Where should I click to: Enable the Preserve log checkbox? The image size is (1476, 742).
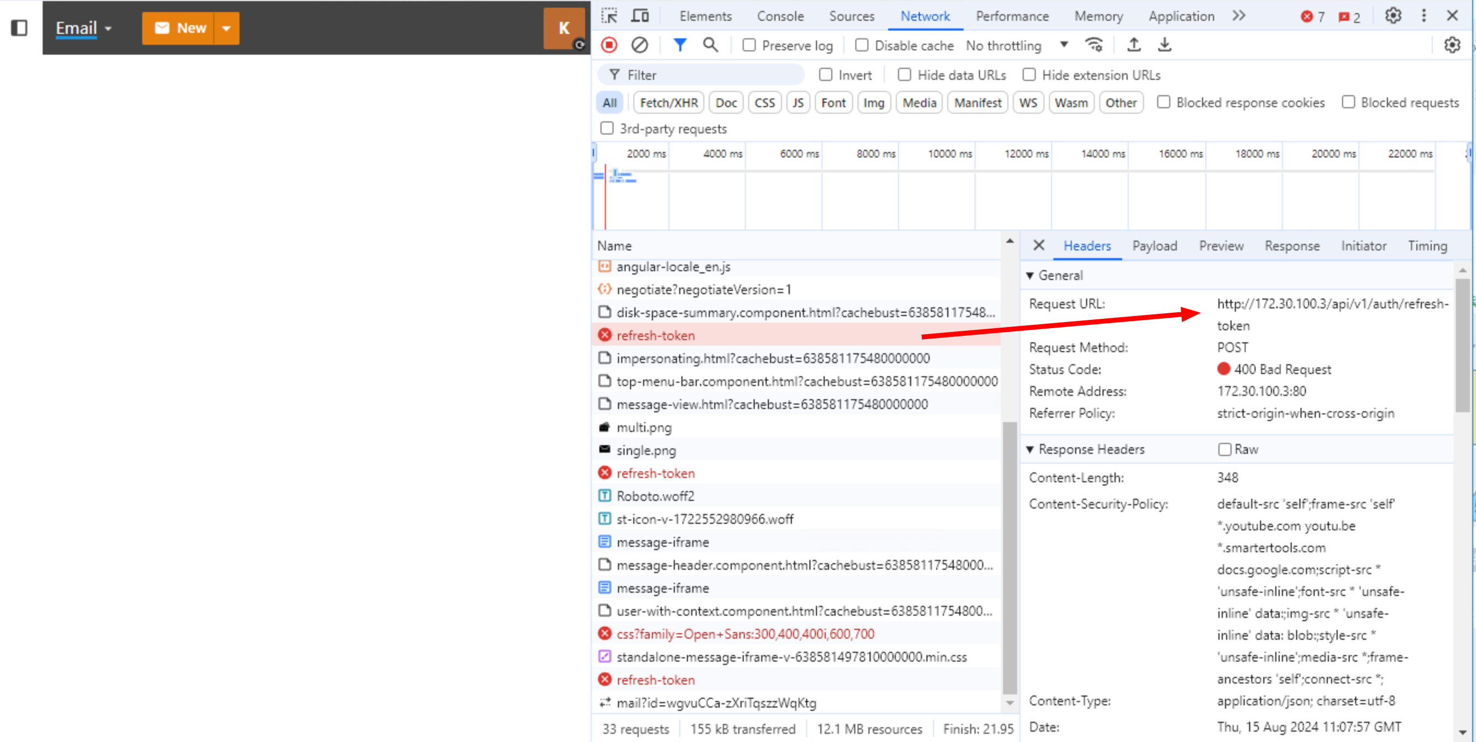[x=749, y=45]
